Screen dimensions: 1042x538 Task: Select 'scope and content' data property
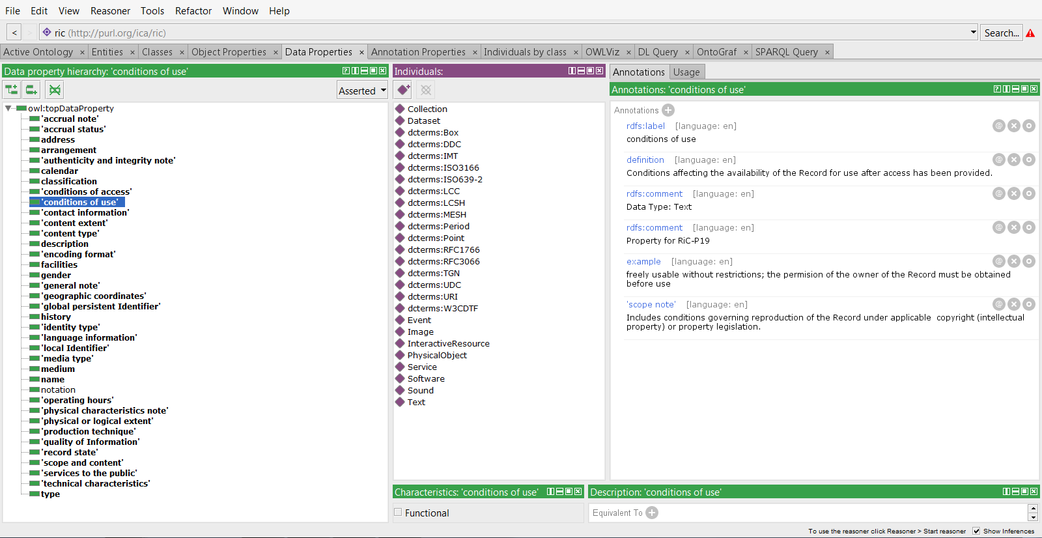(82, 462)
